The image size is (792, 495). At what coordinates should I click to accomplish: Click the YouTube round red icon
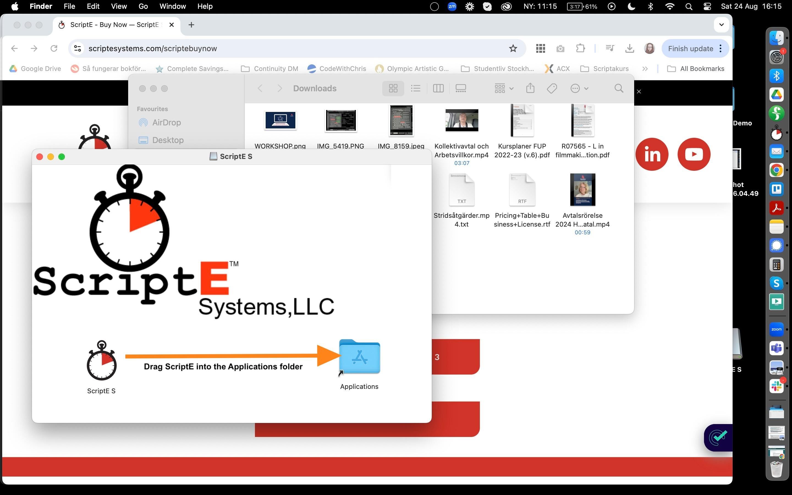point(694,154)
